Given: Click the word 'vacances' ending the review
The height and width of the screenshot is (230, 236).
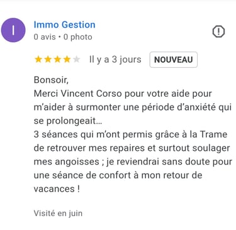Looking at the screenshot, I should tap(54, 189).
